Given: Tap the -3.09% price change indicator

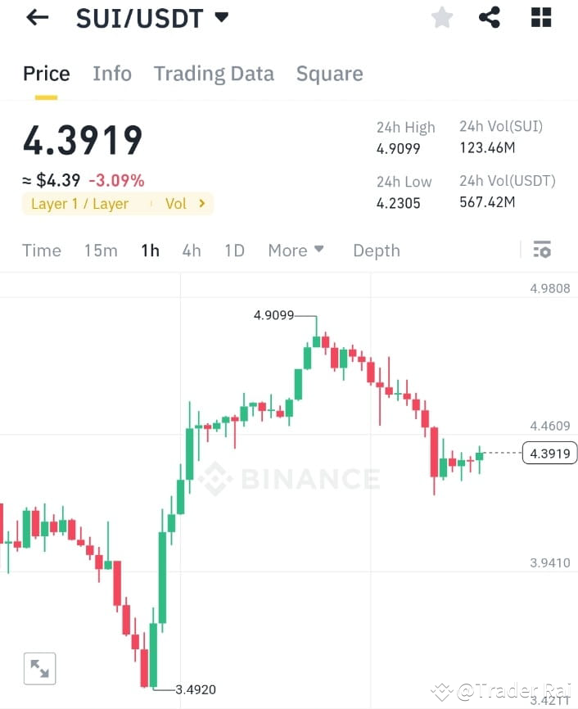Looking at the screenshot, I should coord(115,178).
